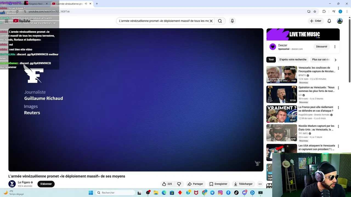
Task: Open the weather widget showing -1°C
Action: pyautogui.click(x=14, y=193)
